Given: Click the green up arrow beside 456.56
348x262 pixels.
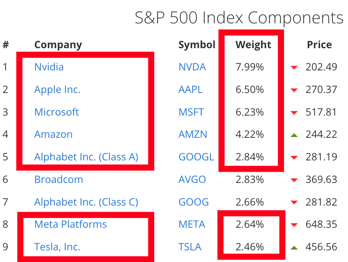Looking at the screenshot, I should coord(294,247).
